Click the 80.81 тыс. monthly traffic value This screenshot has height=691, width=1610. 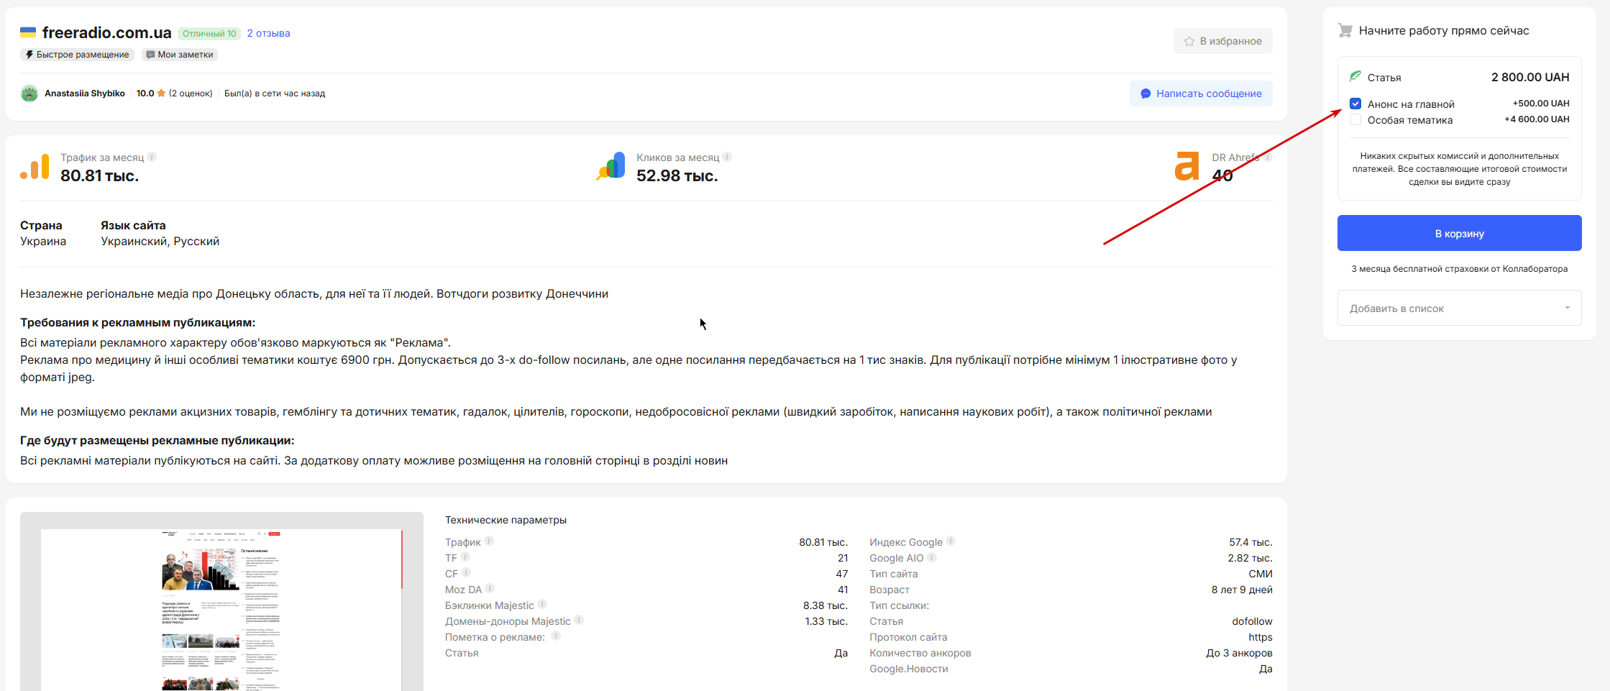[99, 175]
